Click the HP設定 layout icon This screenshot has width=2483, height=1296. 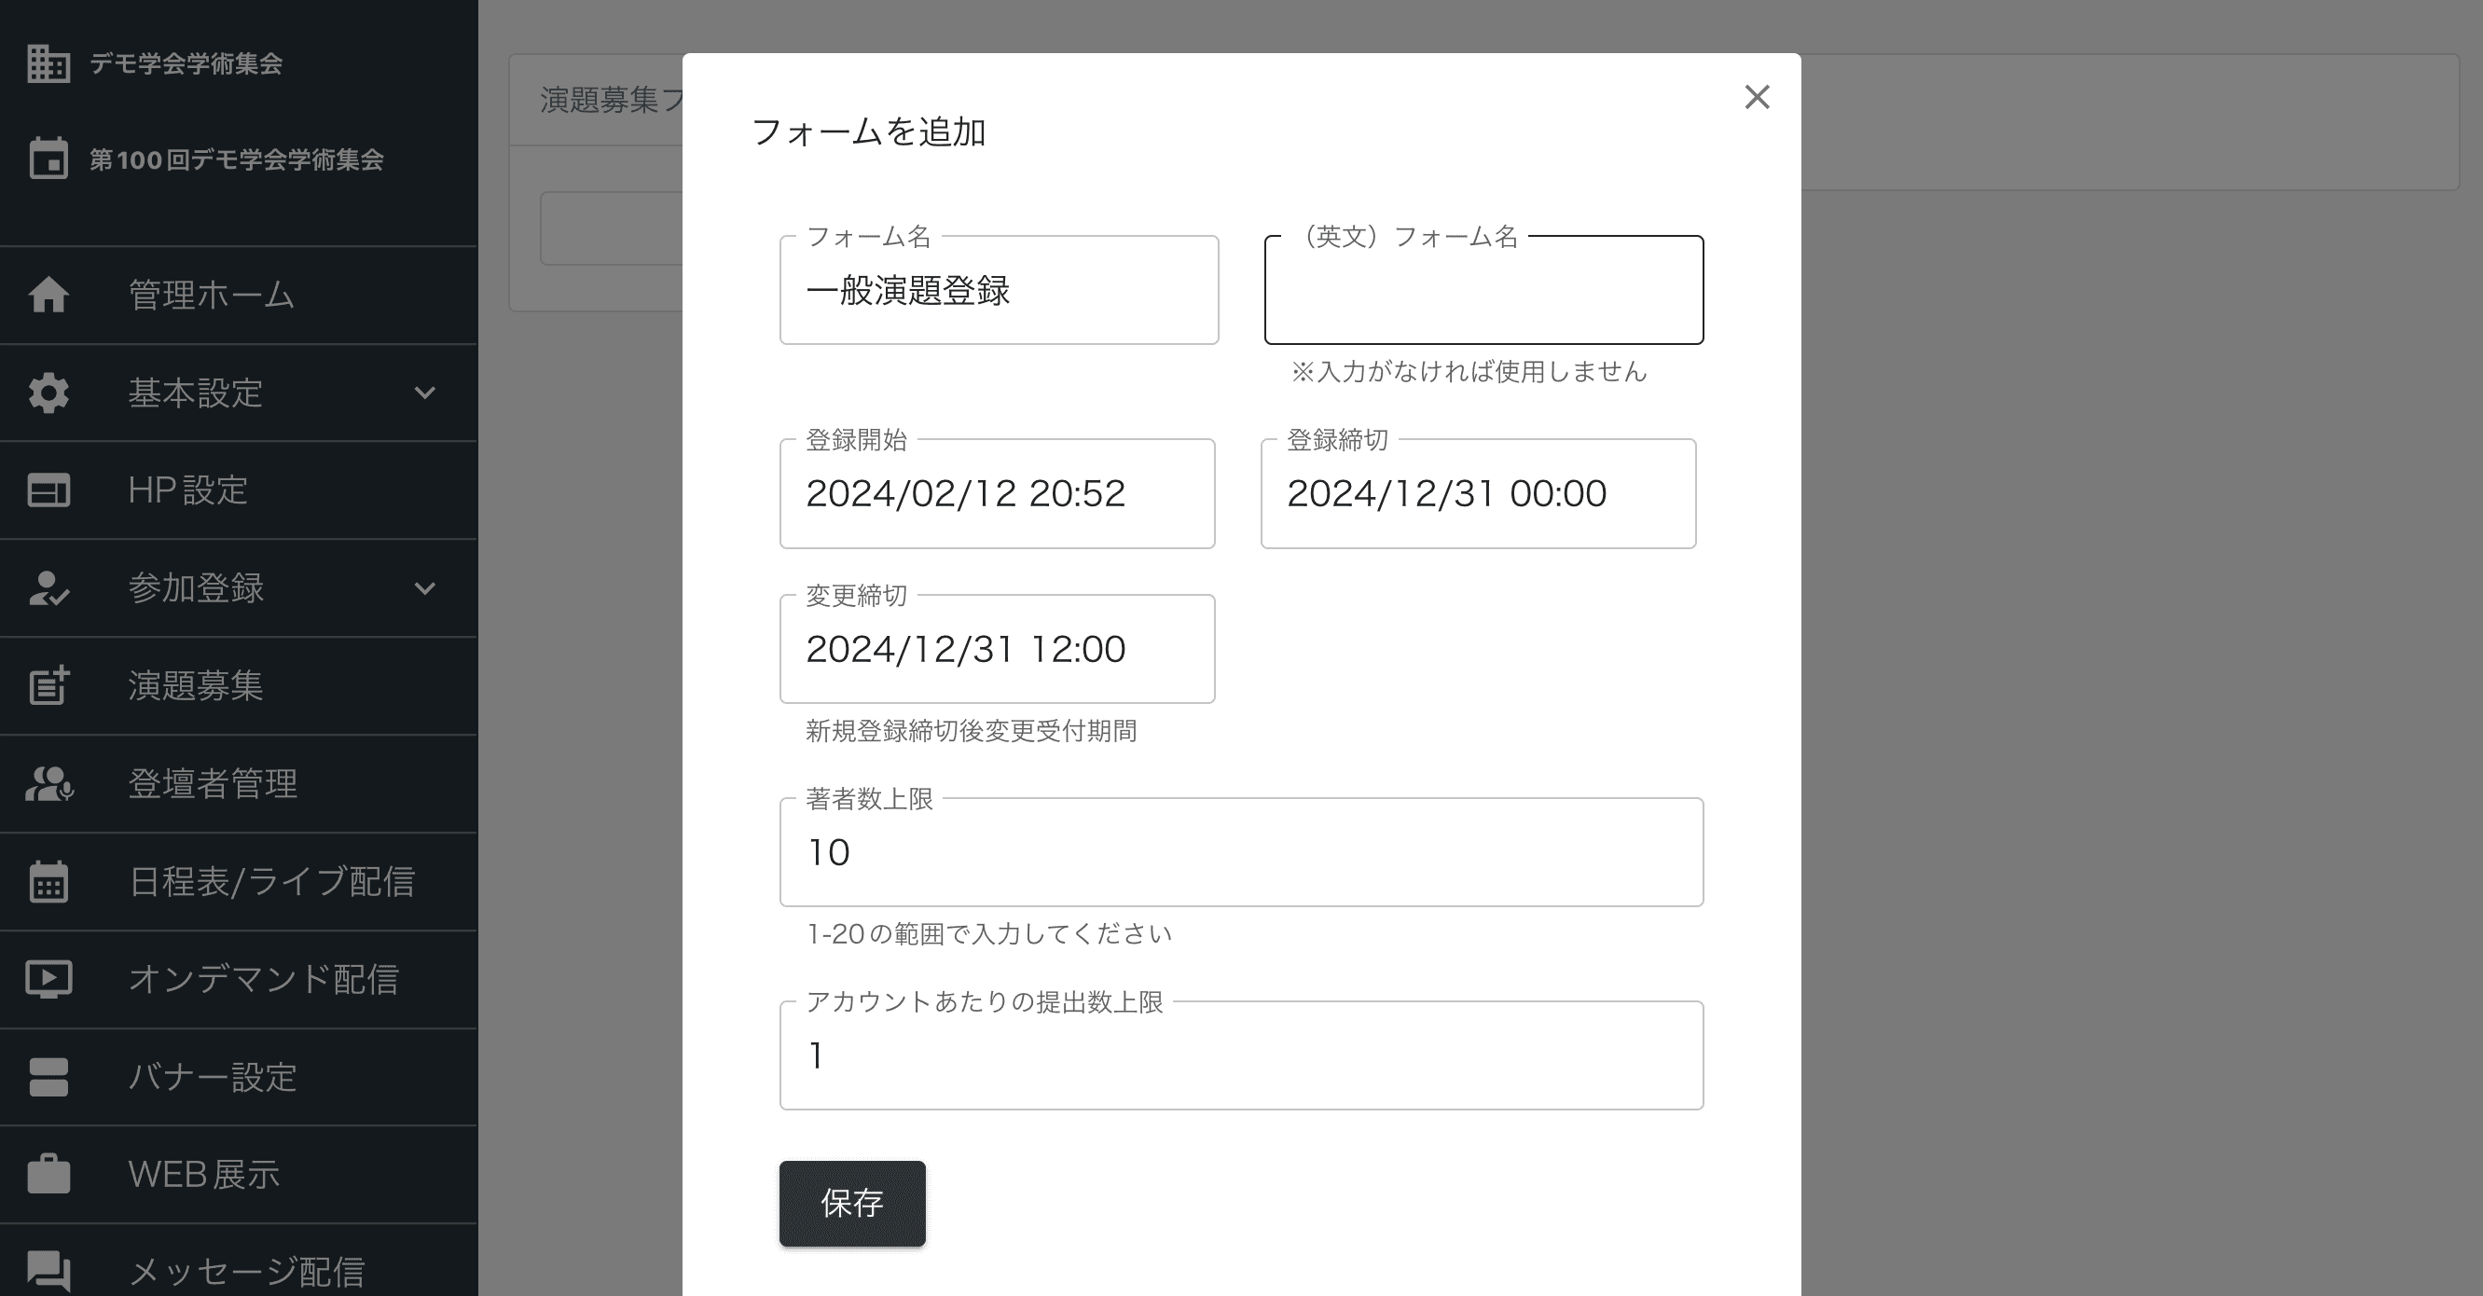pos(48,490)
